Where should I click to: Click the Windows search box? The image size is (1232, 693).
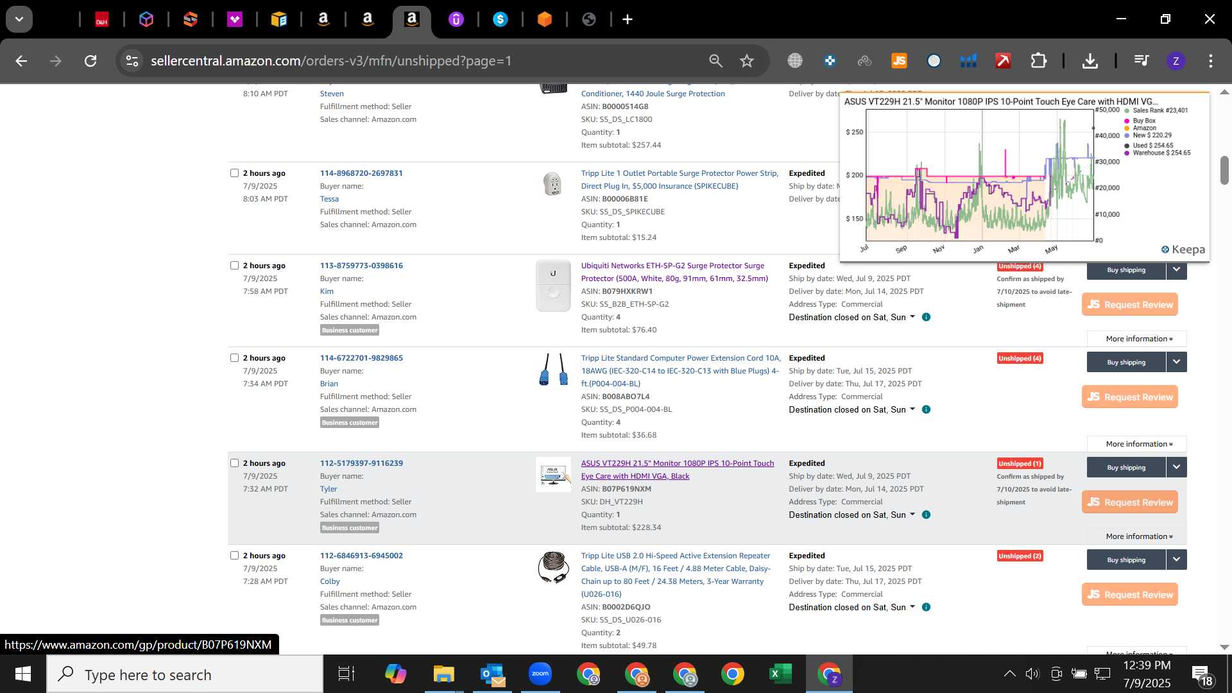[185, 674]
